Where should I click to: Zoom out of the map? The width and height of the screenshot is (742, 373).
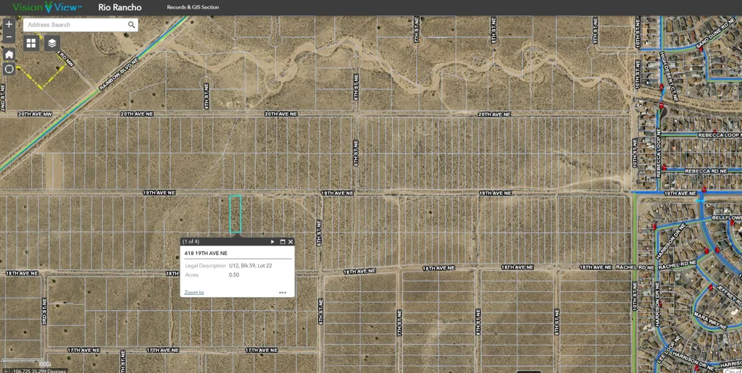pos(9,37)
